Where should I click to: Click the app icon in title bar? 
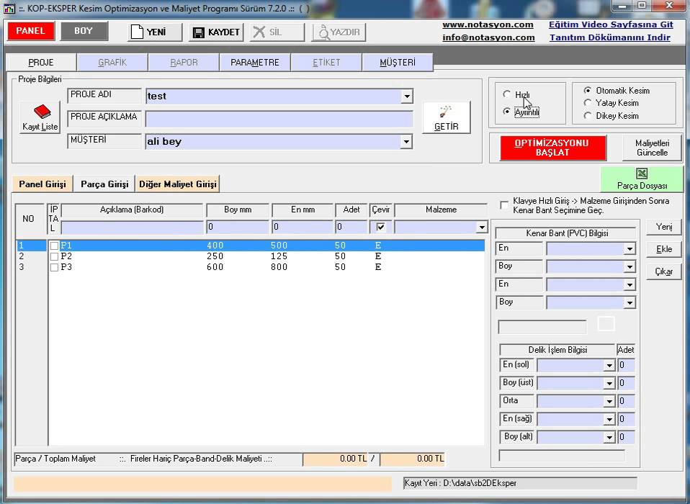[x=9, y=8]
